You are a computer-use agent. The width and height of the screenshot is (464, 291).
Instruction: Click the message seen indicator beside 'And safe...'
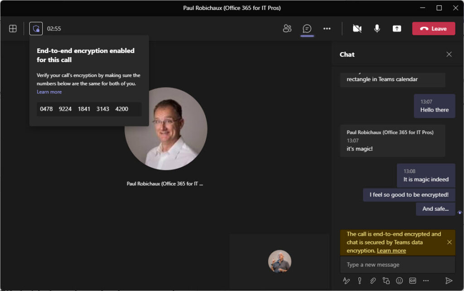pyautogui.click(x=459, y=213)
